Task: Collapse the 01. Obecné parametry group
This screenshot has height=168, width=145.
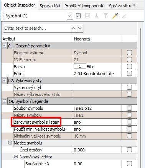Action: pos(4,45)
